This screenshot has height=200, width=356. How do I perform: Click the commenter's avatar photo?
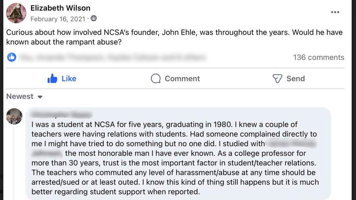pos(14,116)
